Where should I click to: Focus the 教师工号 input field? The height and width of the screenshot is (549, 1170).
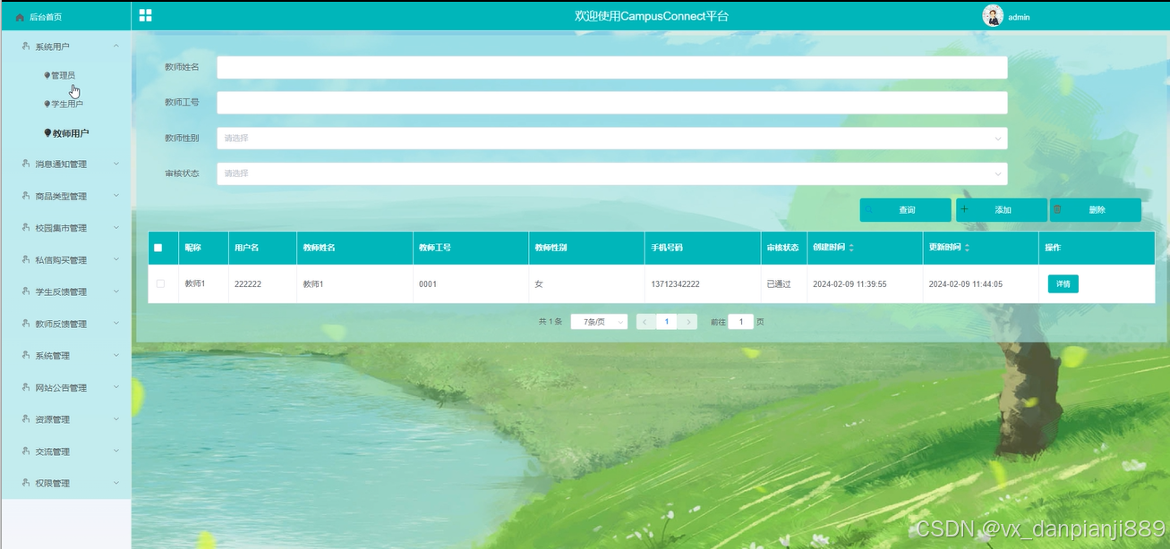pos(612,103)
